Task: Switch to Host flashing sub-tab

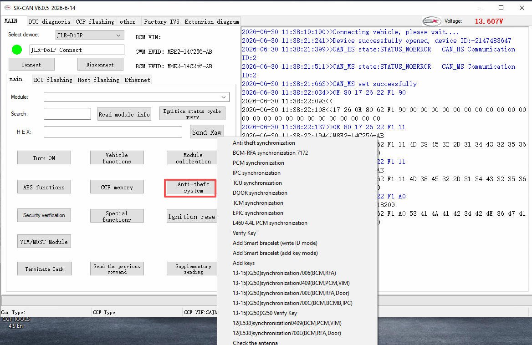Action: click(x=98, y=80)
